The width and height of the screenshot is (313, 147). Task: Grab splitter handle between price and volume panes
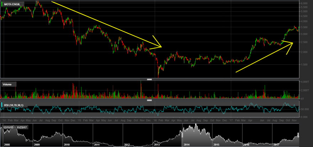tap(149, 79)
